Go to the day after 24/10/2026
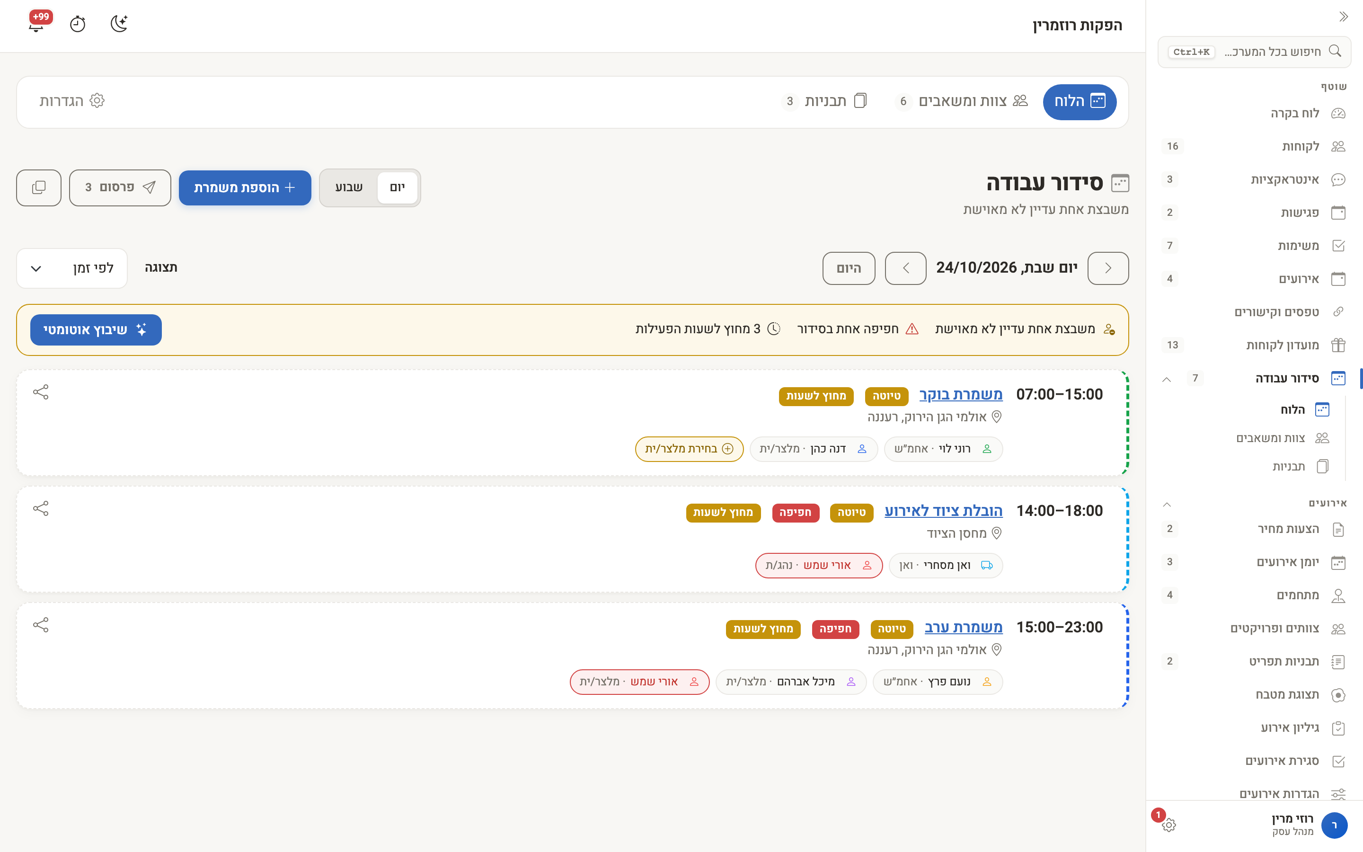Screen dimensions: 1363x852 906,268
